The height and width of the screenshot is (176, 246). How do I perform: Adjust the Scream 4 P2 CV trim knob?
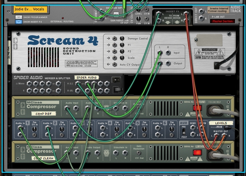(122, 51)
